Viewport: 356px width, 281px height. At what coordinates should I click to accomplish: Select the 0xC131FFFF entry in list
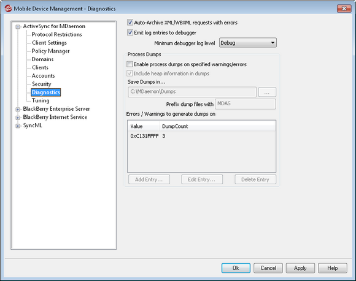(x=144, y=136)
